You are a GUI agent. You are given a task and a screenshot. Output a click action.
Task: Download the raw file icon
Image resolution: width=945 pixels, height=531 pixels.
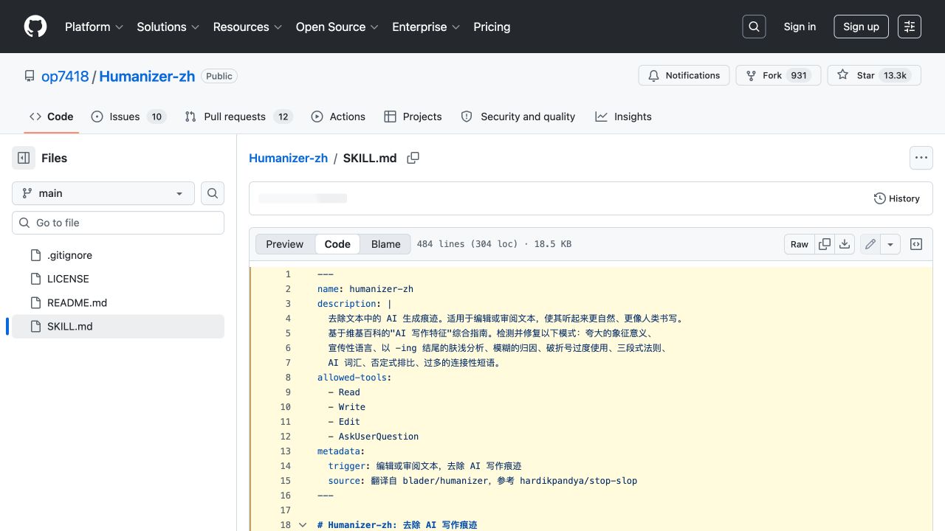845,244
